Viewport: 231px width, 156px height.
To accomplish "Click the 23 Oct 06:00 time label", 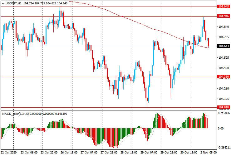I will coord(29,152).
